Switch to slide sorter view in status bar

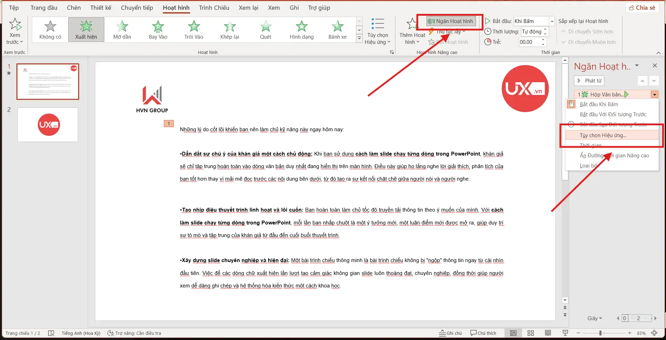coord(531,333)
